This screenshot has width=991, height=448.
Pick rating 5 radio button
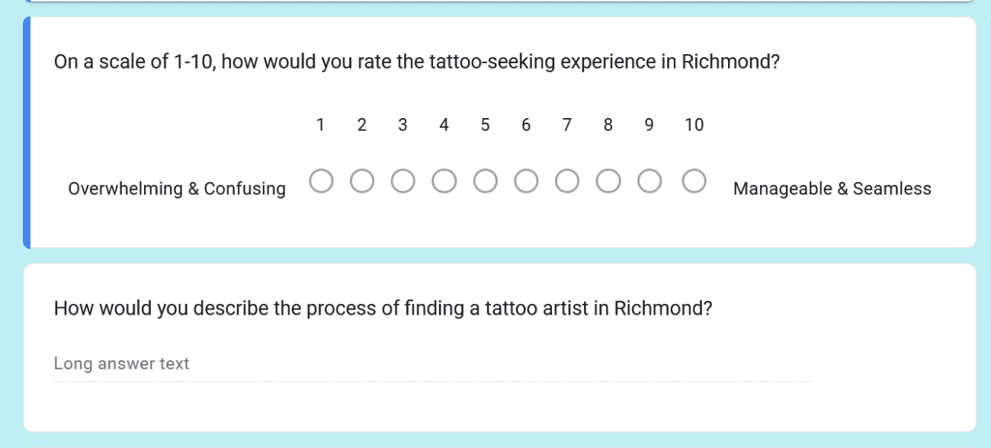coord(485,181)
